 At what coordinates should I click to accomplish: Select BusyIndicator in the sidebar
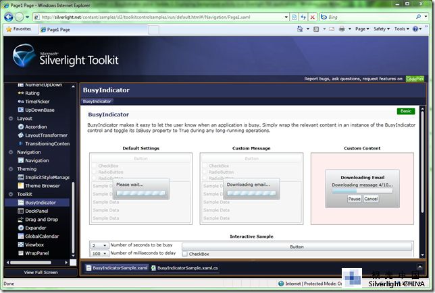tap(37, 203)
